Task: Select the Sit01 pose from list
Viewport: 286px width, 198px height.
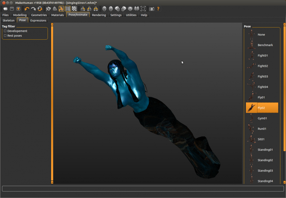Action: tap(262, 139)
